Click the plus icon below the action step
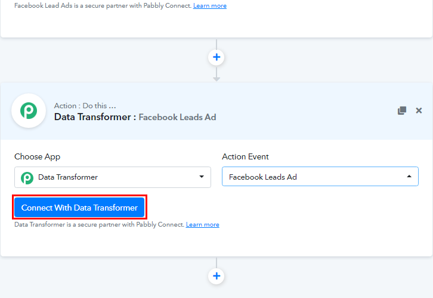 point(216,275)
